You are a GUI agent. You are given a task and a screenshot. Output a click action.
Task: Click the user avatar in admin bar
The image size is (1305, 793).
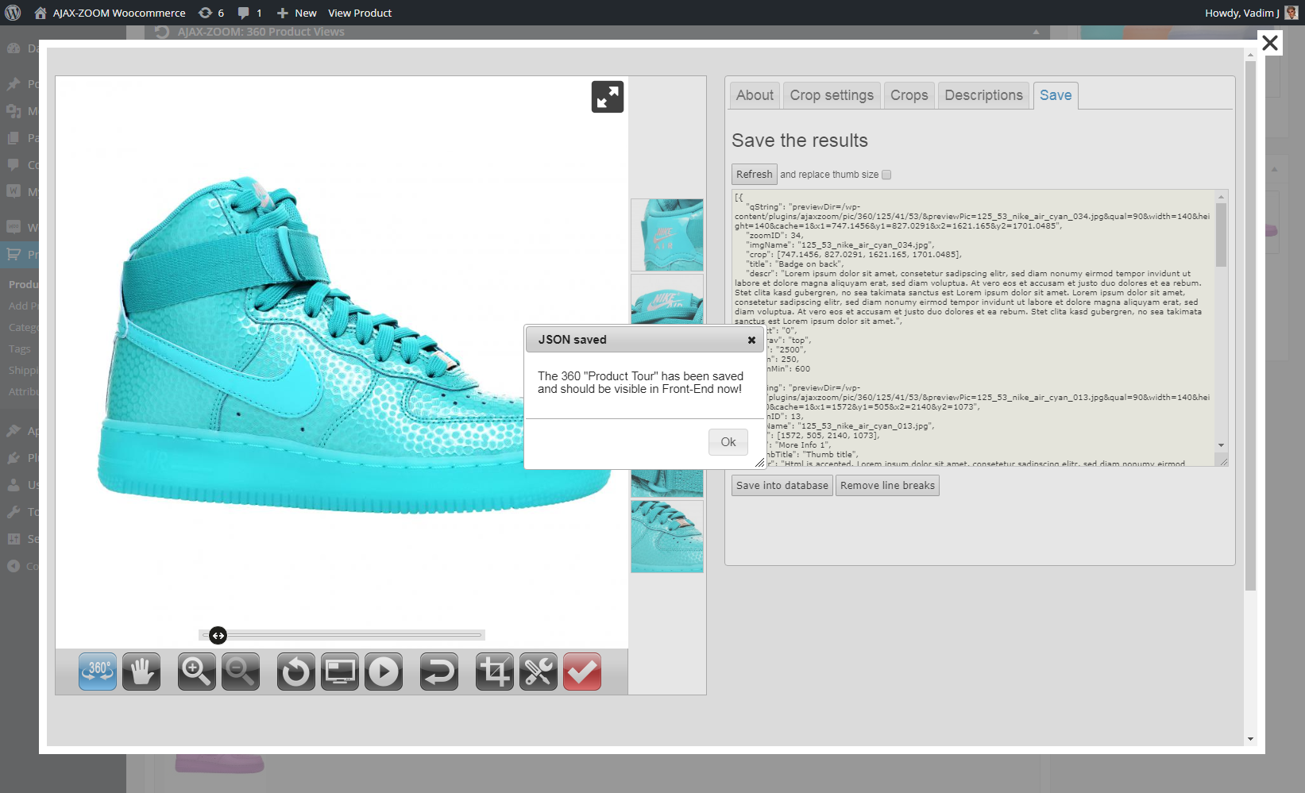(1291, 13)
